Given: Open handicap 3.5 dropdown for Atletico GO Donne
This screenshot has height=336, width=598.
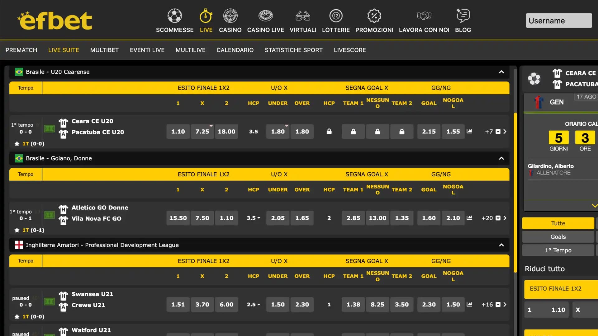Looking at the screenshot, I should pos(254,218).
